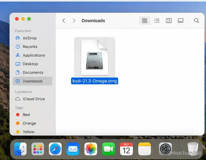Open Finder from the Dock
Viewport: 206px width, 160px height.
pos(20,149)
